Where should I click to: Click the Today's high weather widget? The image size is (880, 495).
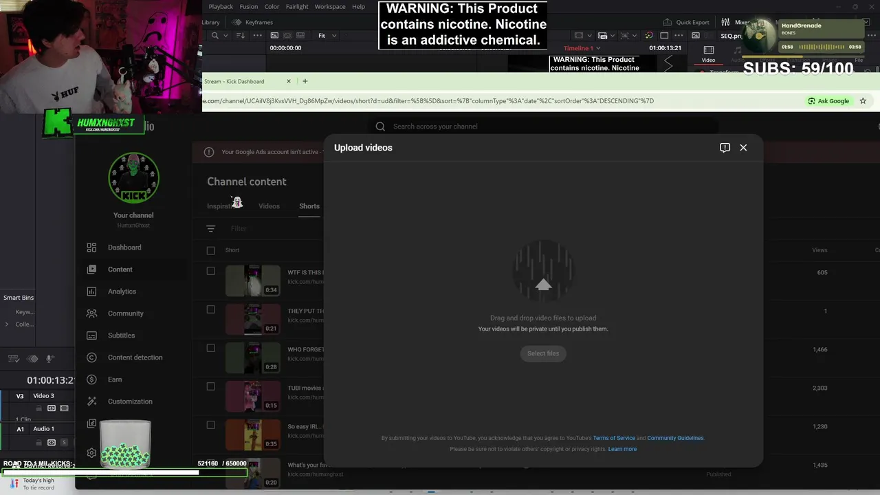31,484
